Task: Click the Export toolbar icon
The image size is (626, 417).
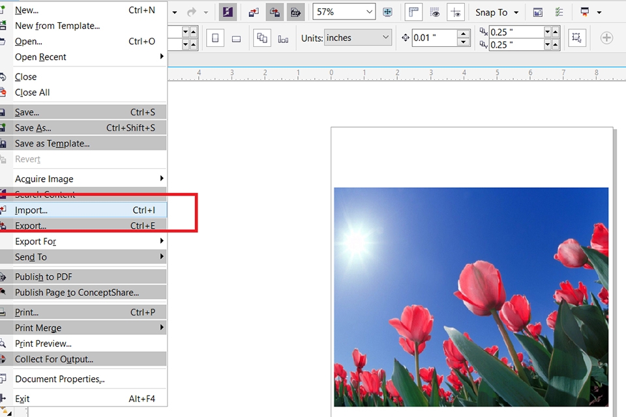Action: tap(275, 12)
